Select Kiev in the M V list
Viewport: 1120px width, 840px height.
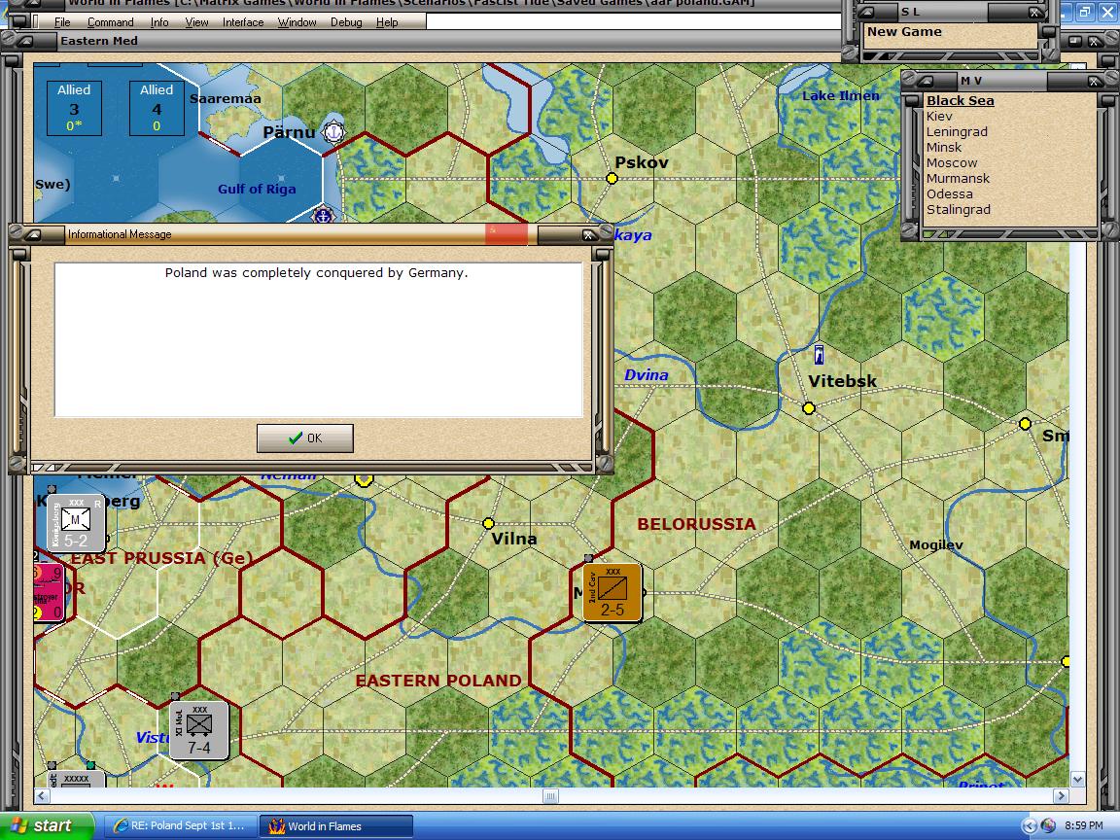(x=939, y=116)
